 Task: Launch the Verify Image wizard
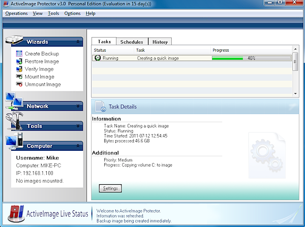click(x=39, y=69)
